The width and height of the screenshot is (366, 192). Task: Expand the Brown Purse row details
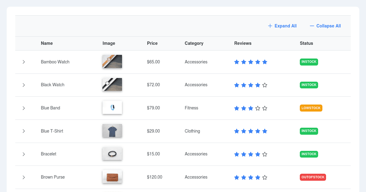(x=24, y=177)
